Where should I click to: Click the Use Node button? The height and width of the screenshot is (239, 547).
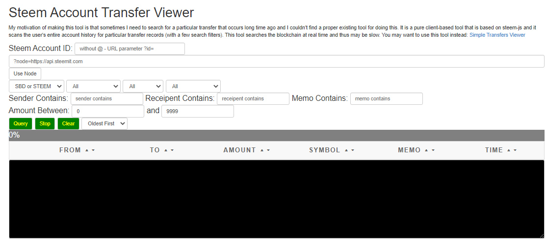(x=25, y=73)
